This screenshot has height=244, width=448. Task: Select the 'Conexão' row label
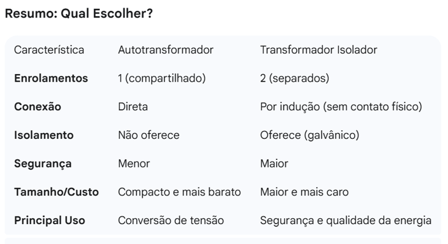38,107
